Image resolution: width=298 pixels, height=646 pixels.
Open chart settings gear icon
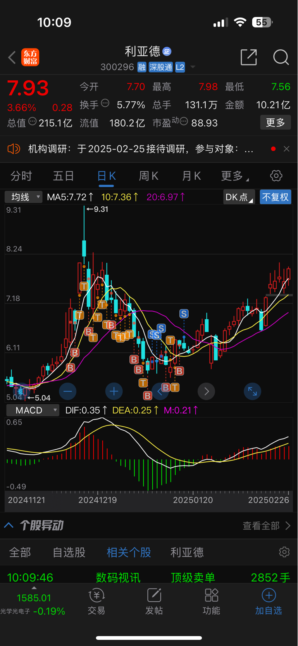(276, 176)
